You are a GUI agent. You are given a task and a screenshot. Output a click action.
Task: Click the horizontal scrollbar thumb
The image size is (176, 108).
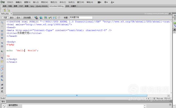[77, 95]
